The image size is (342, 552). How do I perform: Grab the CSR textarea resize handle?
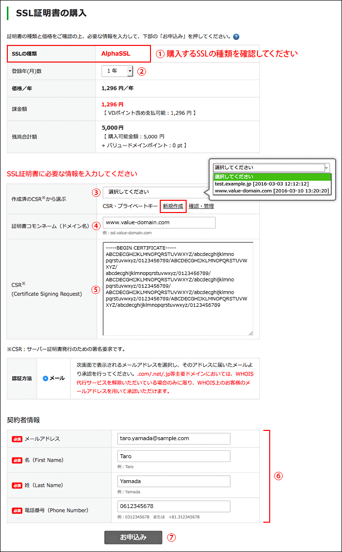[x=250, y=333]
